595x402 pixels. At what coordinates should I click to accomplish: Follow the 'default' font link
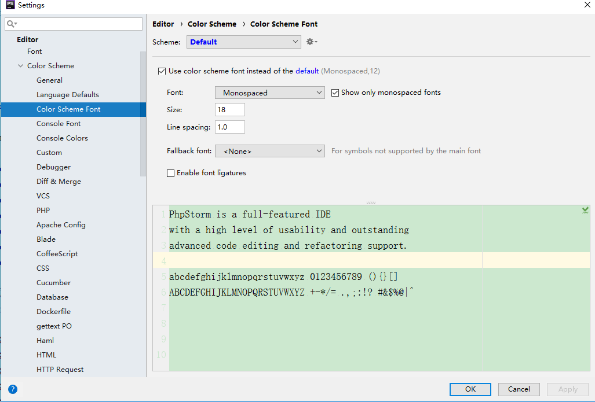307,71
